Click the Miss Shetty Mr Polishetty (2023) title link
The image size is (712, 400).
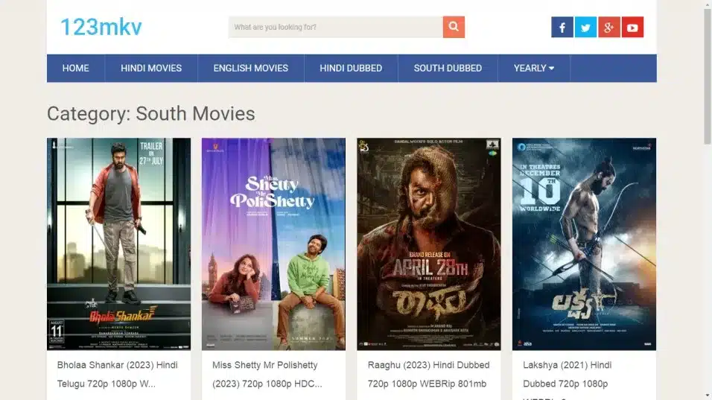click(267, 374)
